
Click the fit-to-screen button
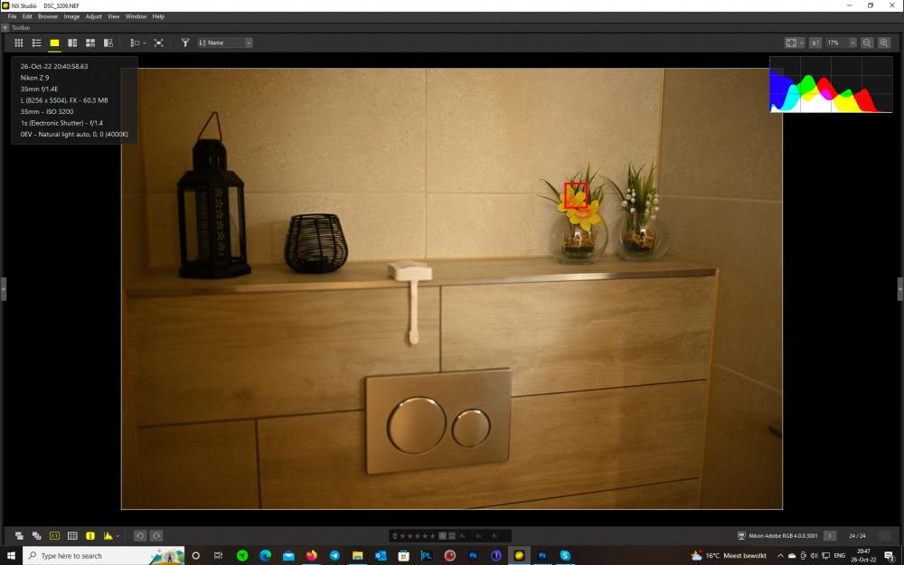pyautogui.click(x=791, y=42)
